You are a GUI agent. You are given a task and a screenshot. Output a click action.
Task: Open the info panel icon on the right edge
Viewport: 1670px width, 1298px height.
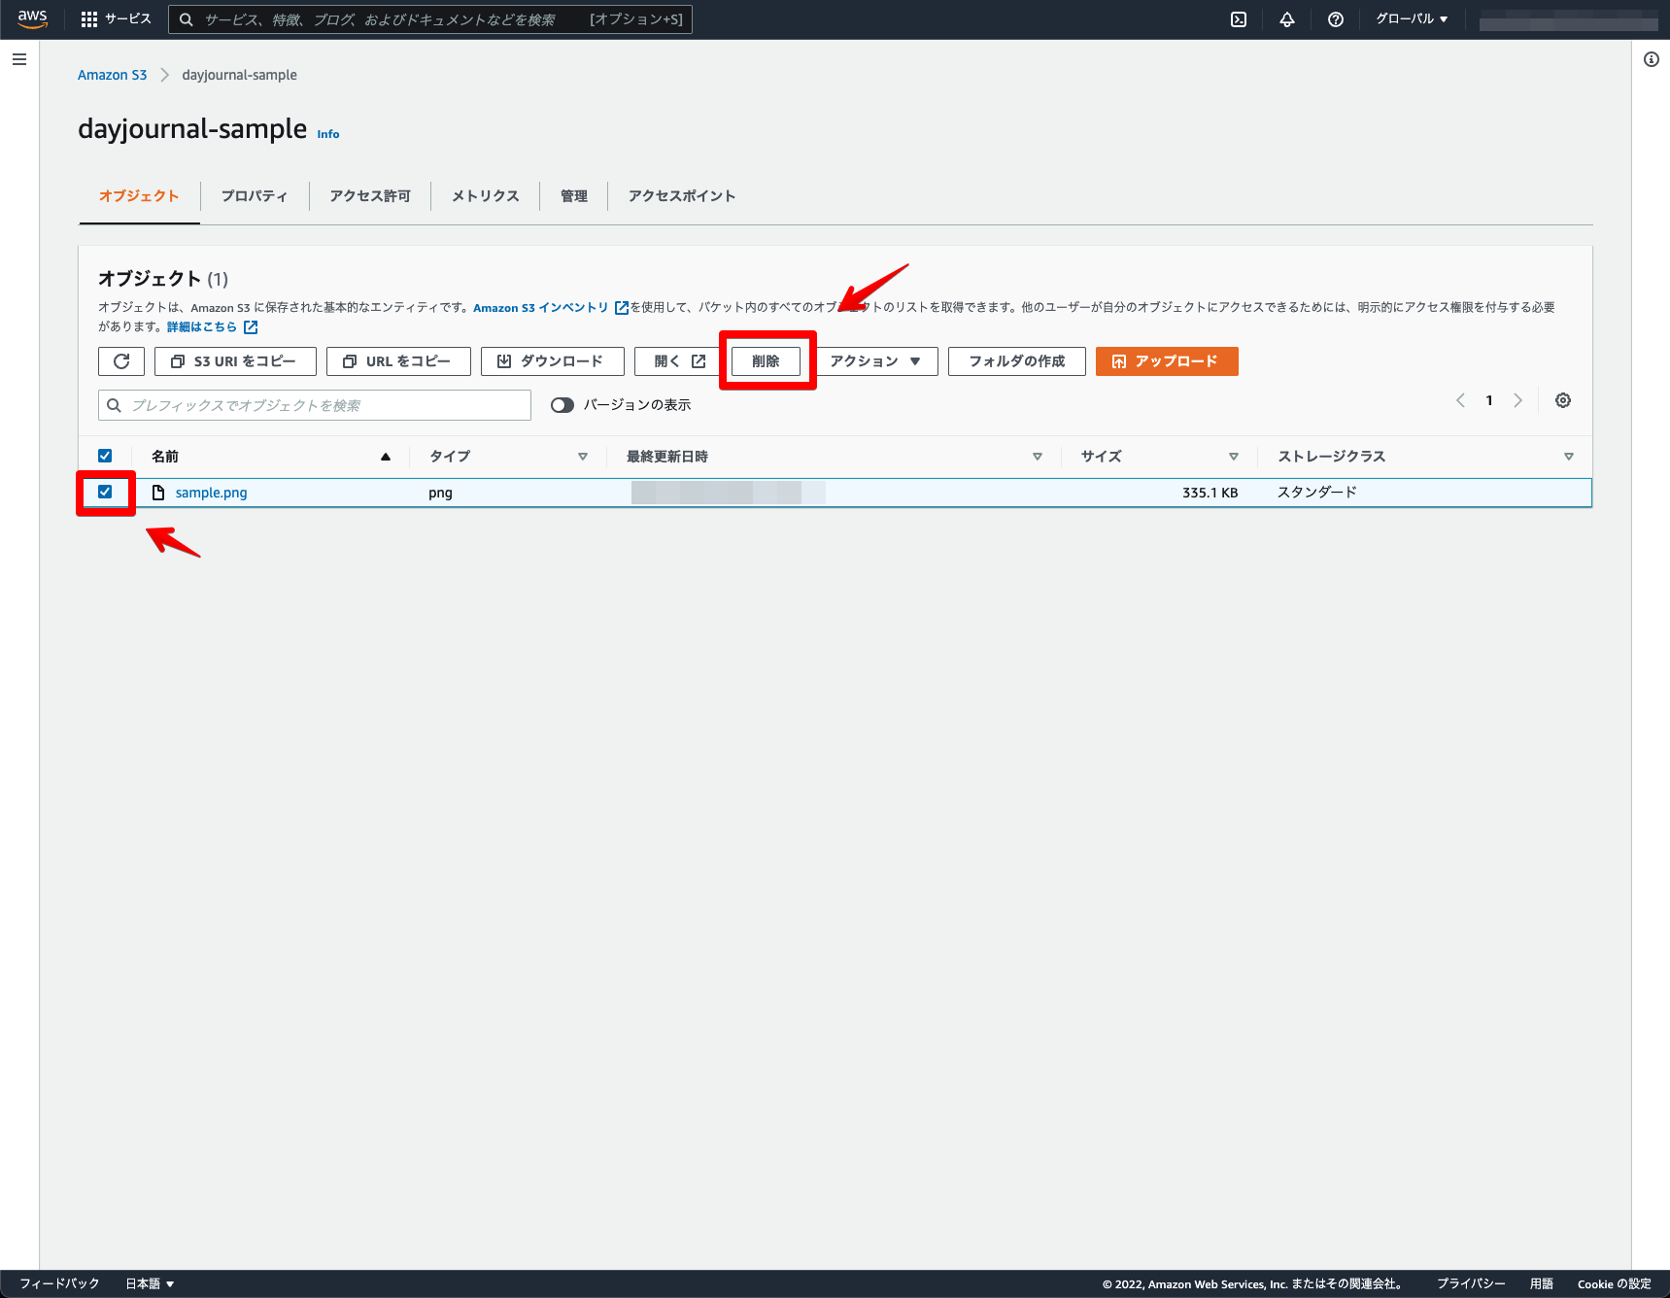coord(1651,59)
